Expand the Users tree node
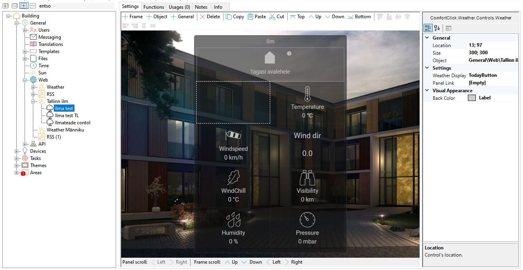The width and height of the screenshot is (523, 270). pos(25,30)
